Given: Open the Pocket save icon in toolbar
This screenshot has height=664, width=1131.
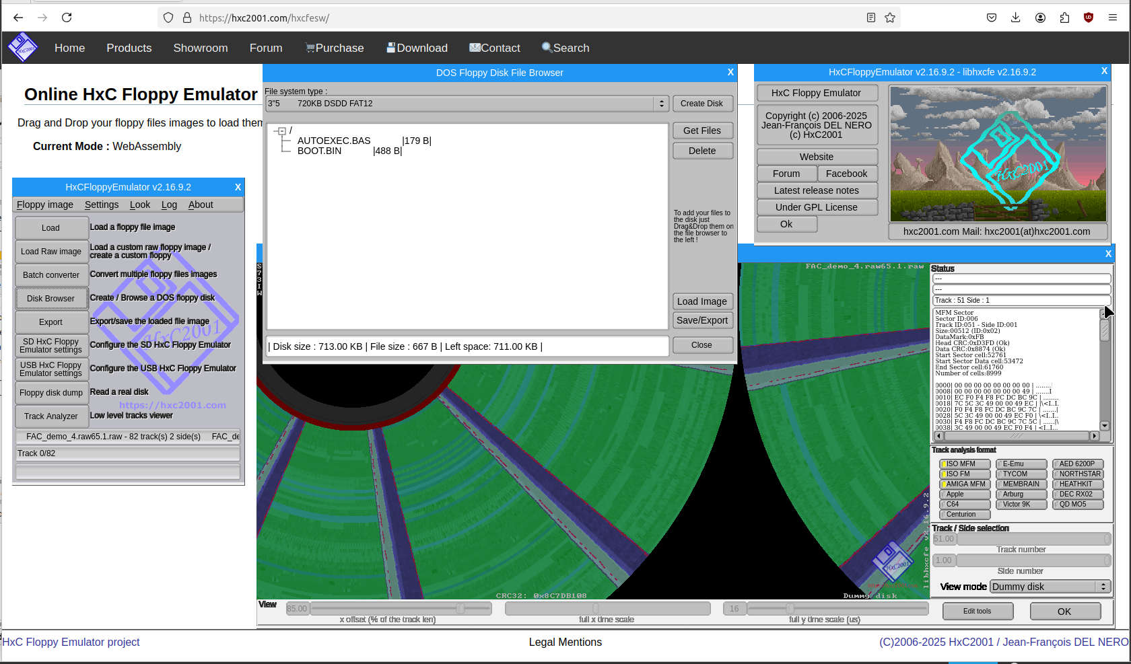Looking at the screenshot, I should click(x=992, y=17).
